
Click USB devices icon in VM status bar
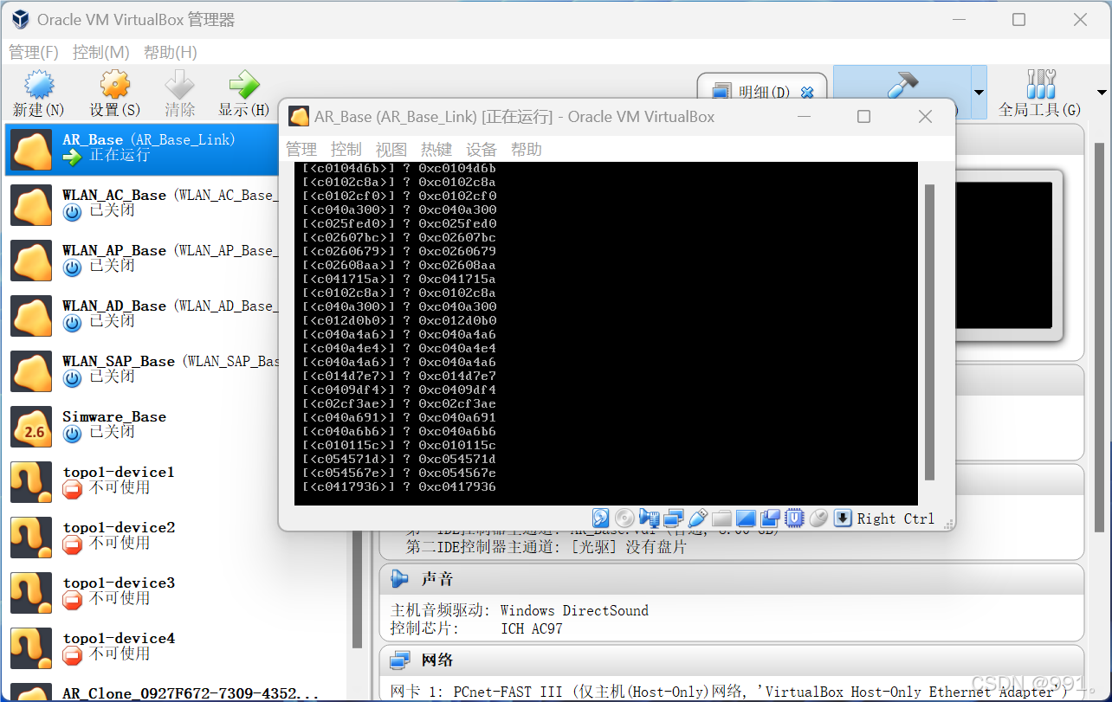click(697, 518)
